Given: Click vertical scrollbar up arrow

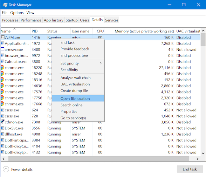Looking at the screenshot, I should click(203, 31).
